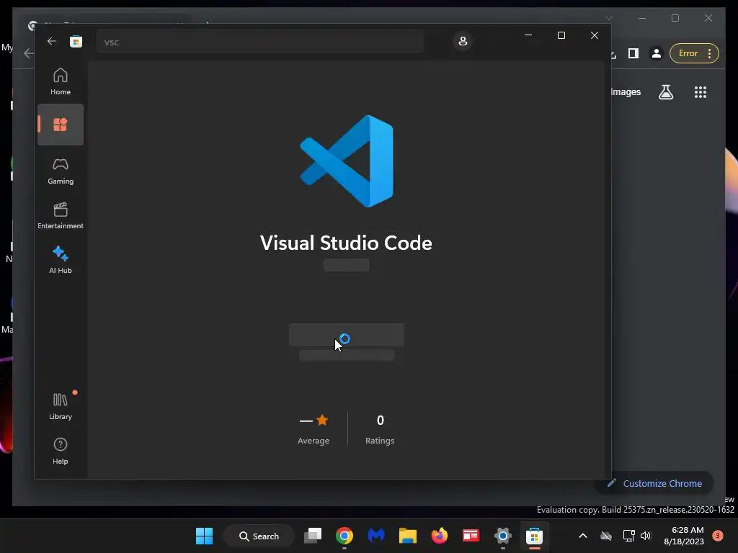Open Help in Microsoft Store sidebar

61,451
